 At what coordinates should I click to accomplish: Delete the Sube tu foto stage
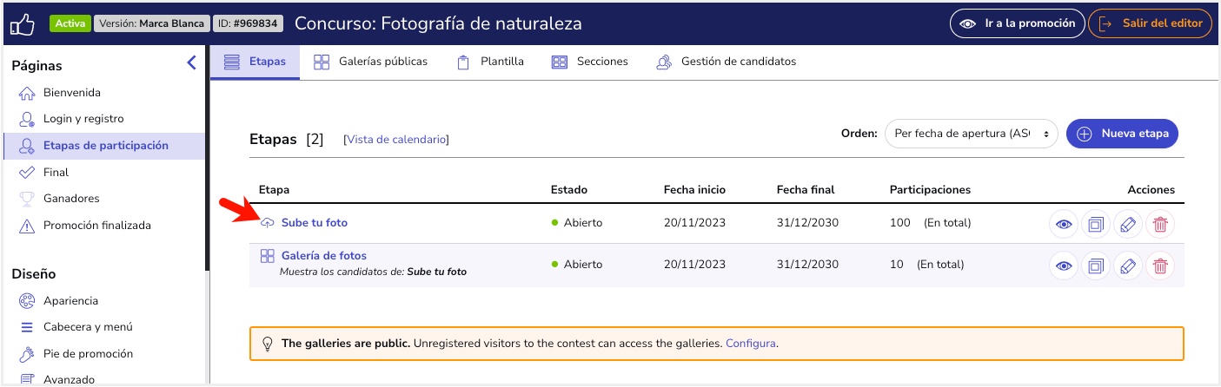(1159, 224)
